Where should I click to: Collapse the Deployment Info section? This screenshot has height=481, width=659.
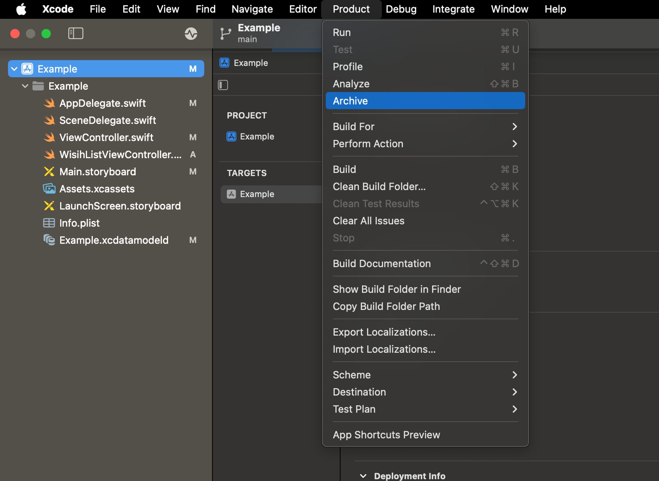pos(363,476)
